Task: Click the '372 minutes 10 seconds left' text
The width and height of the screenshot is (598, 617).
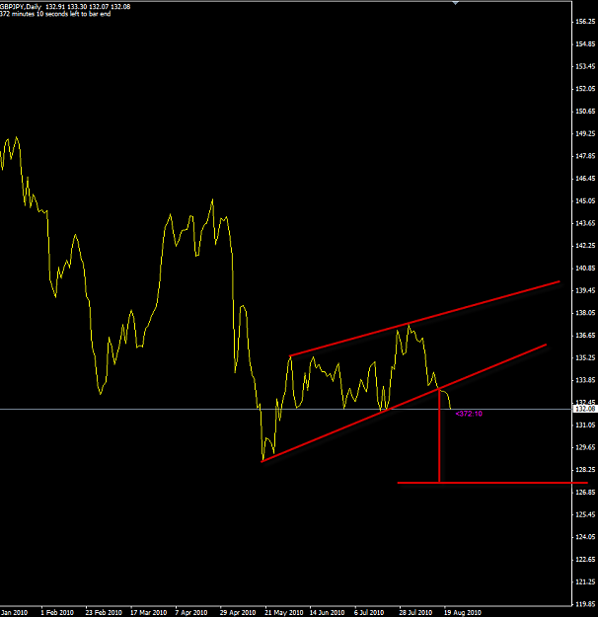Action: pos(55,14)
